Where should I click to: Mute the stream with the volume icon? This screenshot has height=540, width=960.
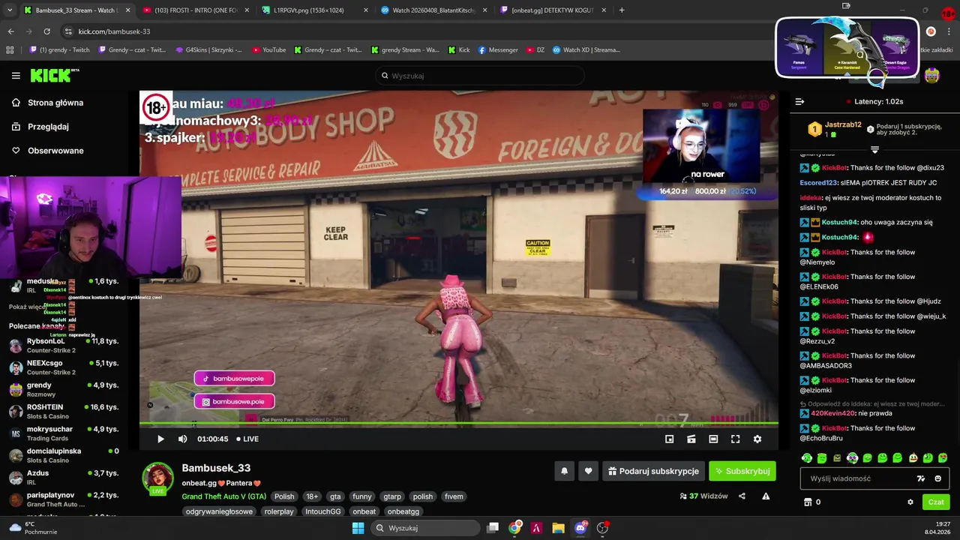coord(182,439)
